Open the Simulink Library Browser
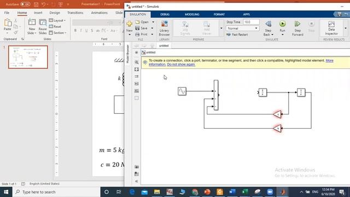This screenshot has height=197, width=350. tap(164, 28)
